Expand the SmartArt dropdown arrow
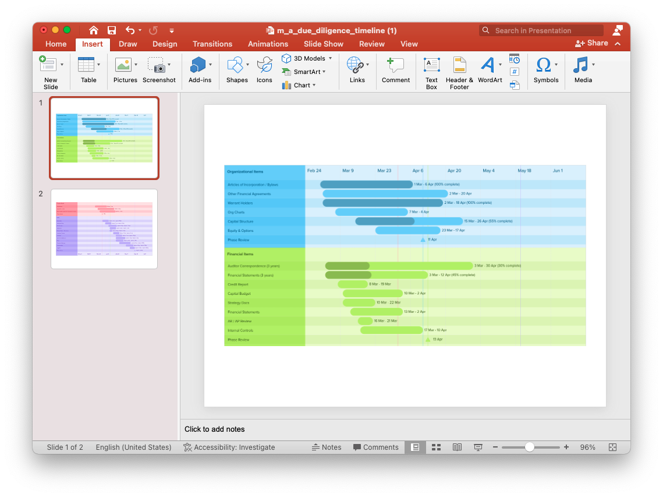Screen dimensions: 663x497 (x=324, y=72)
